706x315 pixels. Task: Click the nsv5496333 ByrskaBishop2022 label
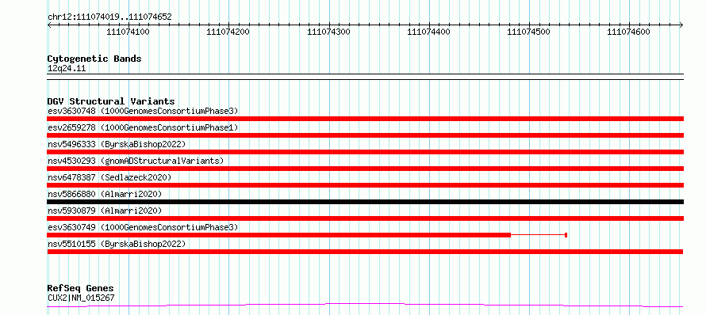[x=116, y=144]
